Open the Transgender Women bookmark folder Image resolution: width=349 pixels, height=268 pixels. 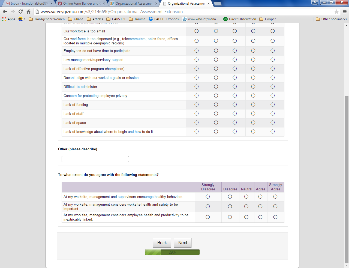(47, 19)
